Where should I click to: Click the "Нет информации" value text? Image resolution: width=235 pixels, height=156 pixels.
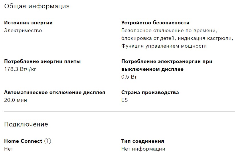[x=143, y=149]
